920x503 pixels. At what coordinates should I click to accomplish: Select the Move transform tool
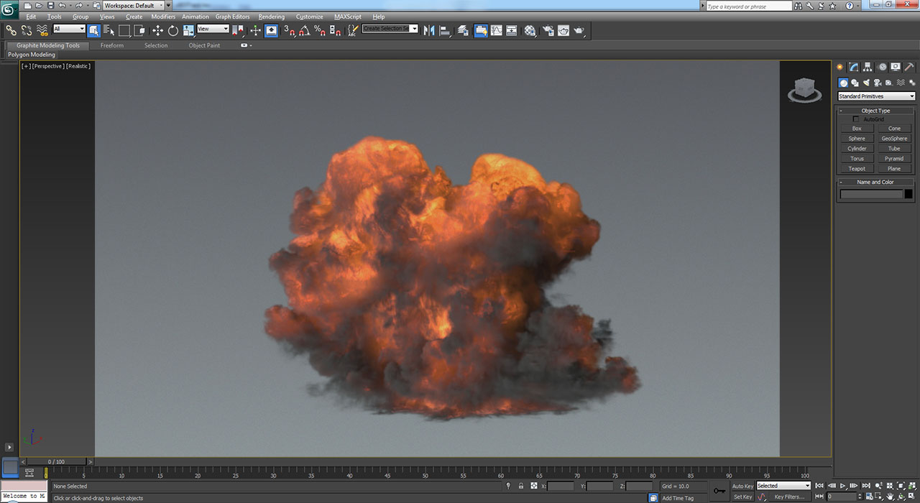coord(157,30)
